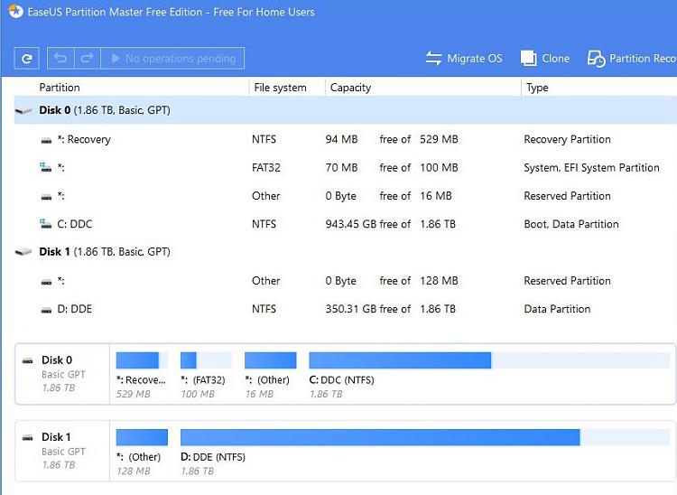Image resolution: width=677 pixels, height=495 pixels.
Task: Click the '70 MB' free value in FAT32 row
Action: [341, 168]
